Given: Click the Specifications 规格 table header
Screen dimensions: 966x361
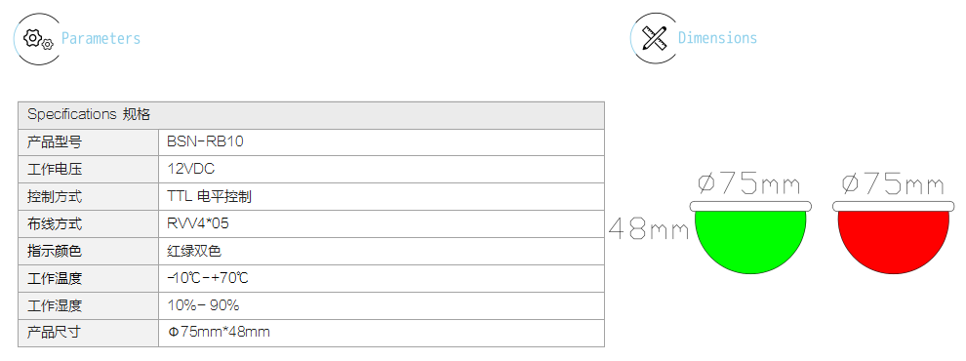Looking at the screenshot, I should click(311, 115).
